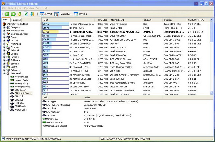Open the View menu
This screenshot has height=142, width=215.
[x=10, y=8]
